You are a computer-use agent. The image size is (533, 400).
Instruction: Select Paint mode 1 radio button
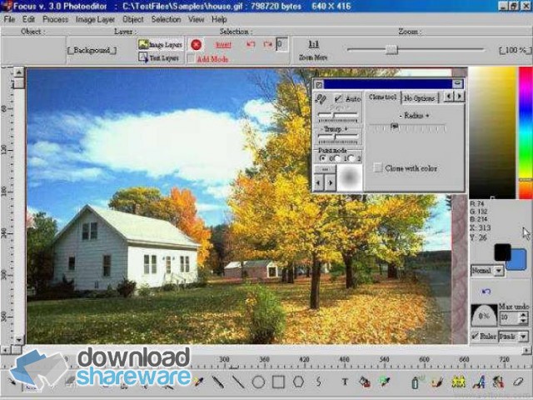[337, 158]
